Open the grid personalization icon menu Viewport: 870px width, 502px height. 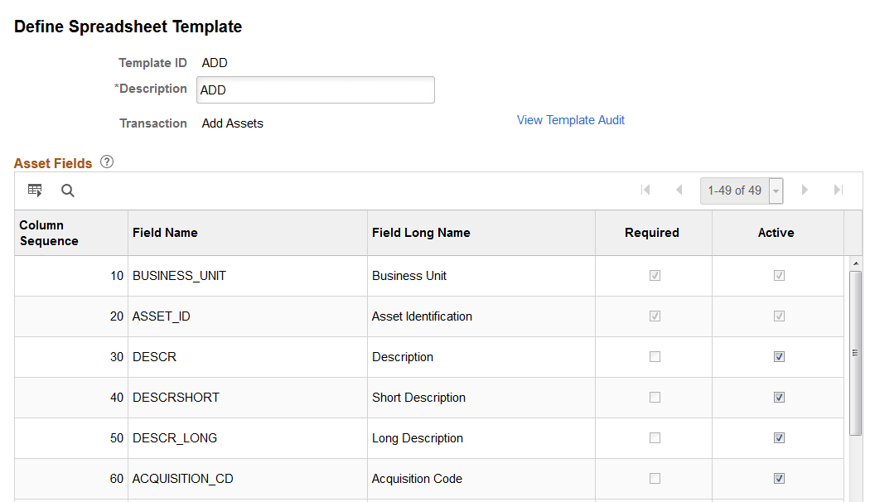tap(35, 190)
